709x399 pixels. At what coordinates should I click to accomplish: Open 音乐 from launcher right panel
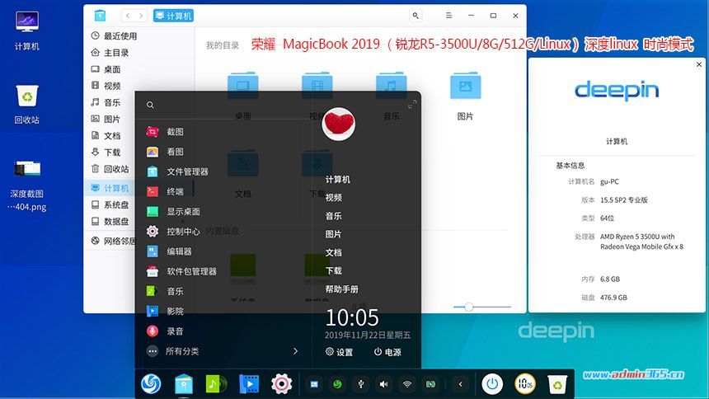[334, 216]
